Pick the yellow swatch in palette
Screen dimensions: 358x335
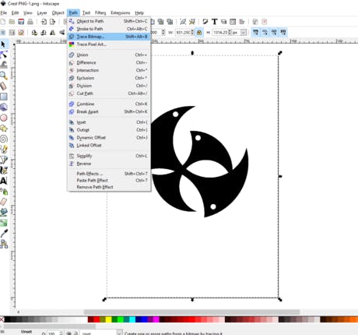tap(109, 319)
